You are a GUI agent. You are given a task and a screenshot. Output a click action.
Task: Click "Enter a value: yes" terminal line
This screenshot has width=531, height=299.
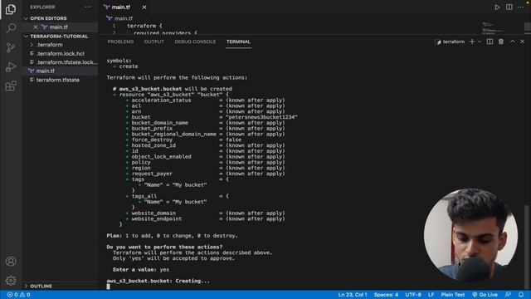pyautogui.click(x=141, y=270)
